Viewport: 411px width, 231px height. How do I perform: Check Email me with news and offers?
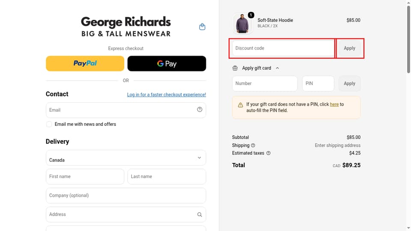tap(49, 124)
